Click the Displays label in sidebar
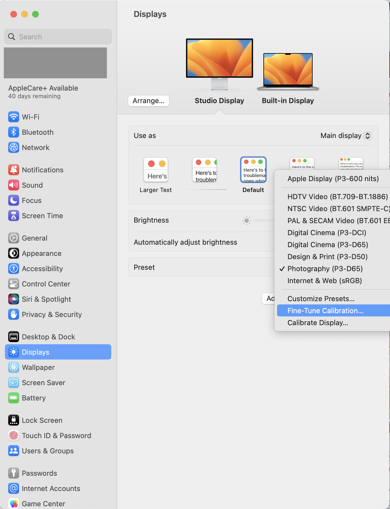This screenshot has width=390, height=509. (35, 352)
